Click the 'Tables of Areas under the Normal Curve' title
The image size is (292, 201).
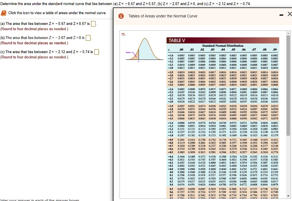coord(163,16)
